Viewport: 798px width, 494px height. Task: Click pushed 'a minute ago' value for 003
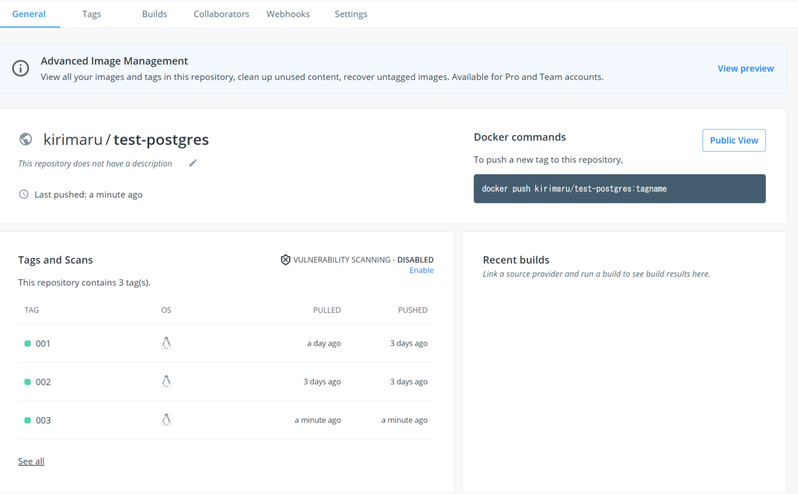[x=404, y=420]
